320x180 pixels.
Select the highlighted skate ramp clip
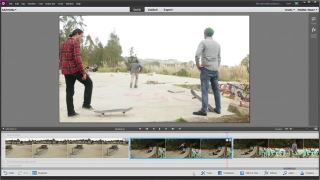pos(181,148)
